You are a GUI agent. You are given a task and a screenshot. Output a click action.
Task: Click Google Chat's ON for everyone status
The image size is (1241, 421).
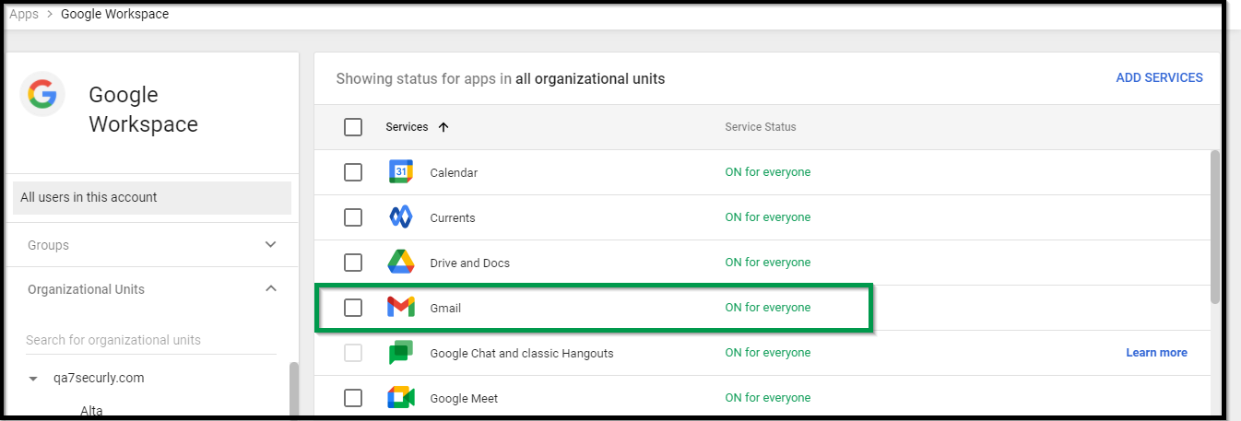(768, 353)
